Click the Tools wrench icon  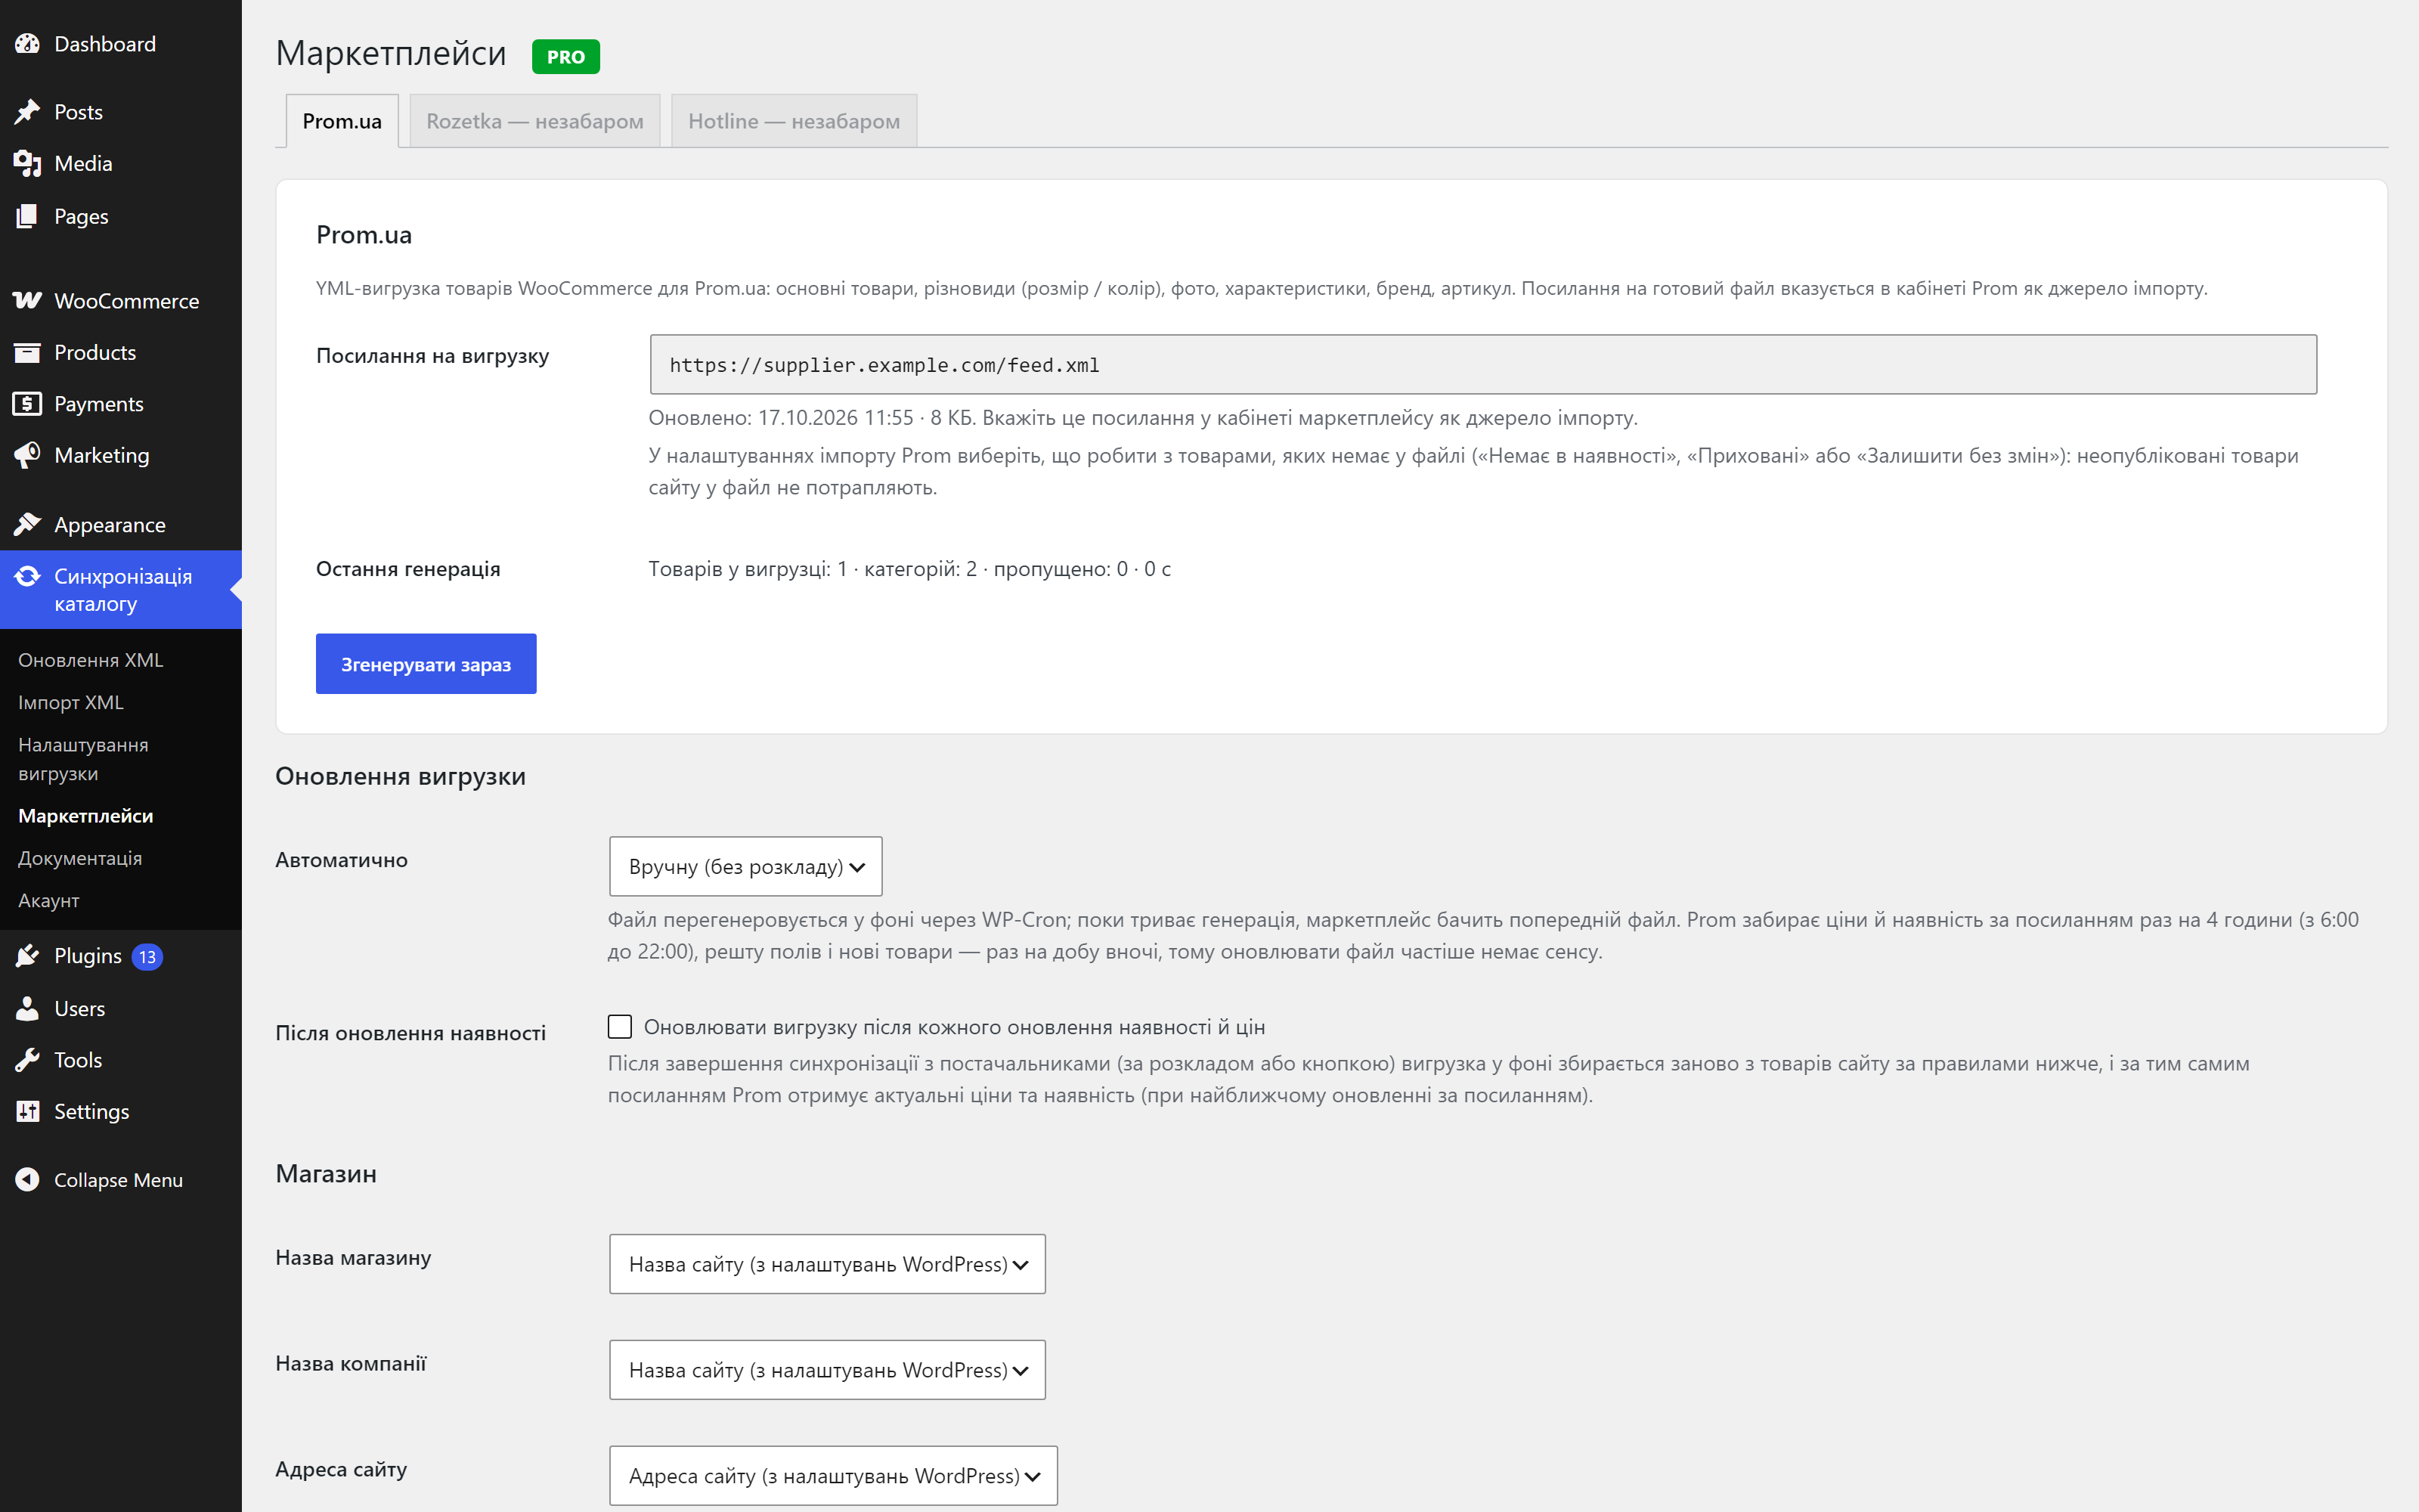[x=27, y=1060]
